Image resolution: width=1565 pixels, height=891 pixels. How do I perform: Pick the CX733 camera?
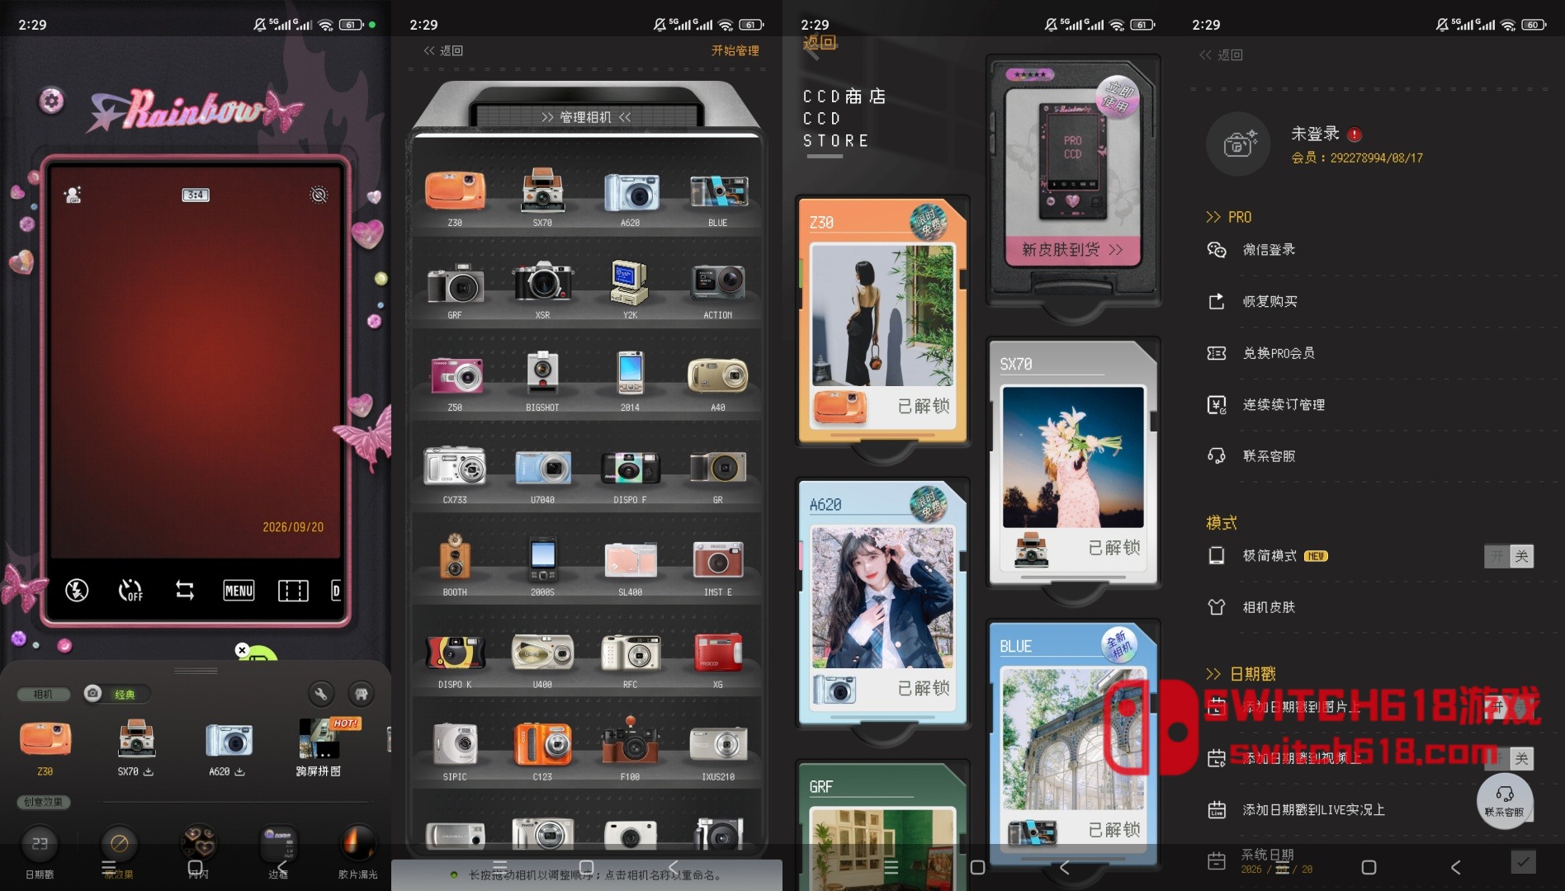[455, 476]
